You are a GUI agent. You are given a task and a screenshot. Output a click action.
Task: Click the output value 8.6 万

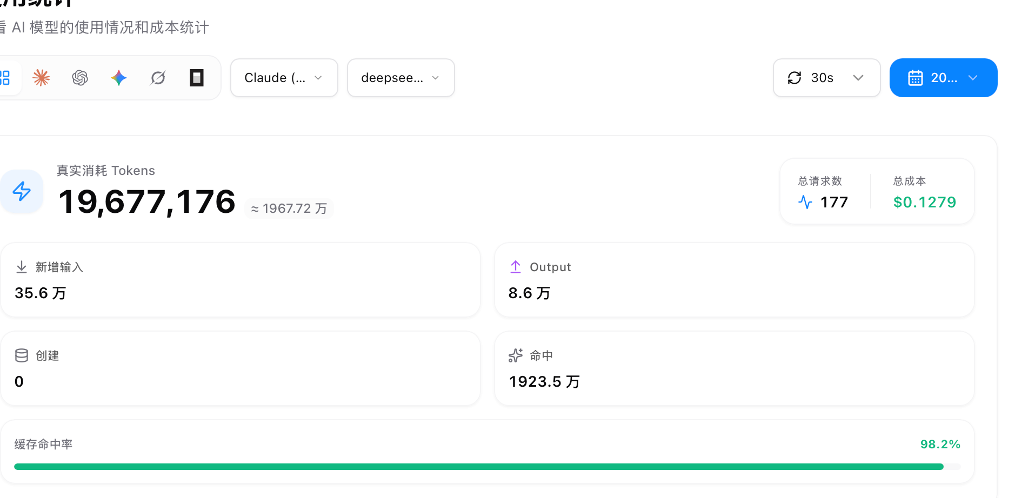pyautogui.click(x=529, y=293)
